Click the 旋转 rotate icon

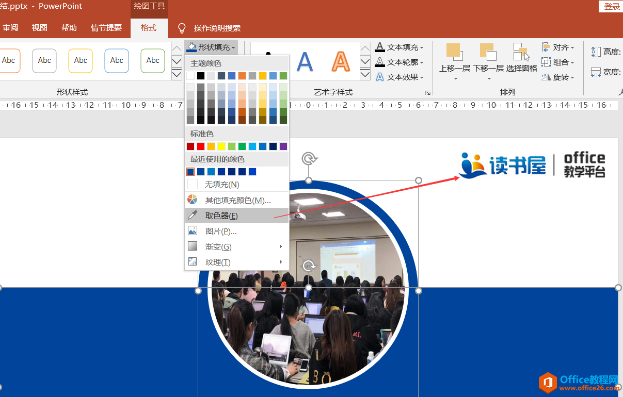pyautogui.click(x=546, y=77)
